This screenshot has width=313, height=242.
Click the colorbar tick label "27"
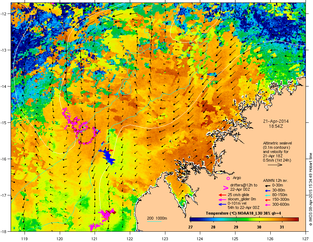[190, 227]
